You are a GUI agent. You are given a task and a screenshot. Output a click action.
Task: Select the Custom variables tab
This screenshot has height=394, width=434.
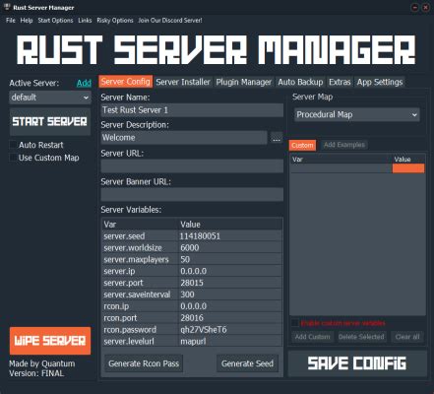pyautogui.click(x=302, y=145)
